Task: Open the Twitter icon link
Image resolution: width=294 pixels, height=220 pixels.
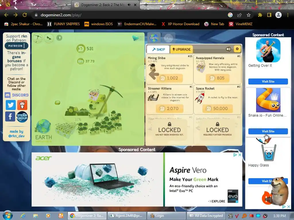Action: (x=11, y=105)
